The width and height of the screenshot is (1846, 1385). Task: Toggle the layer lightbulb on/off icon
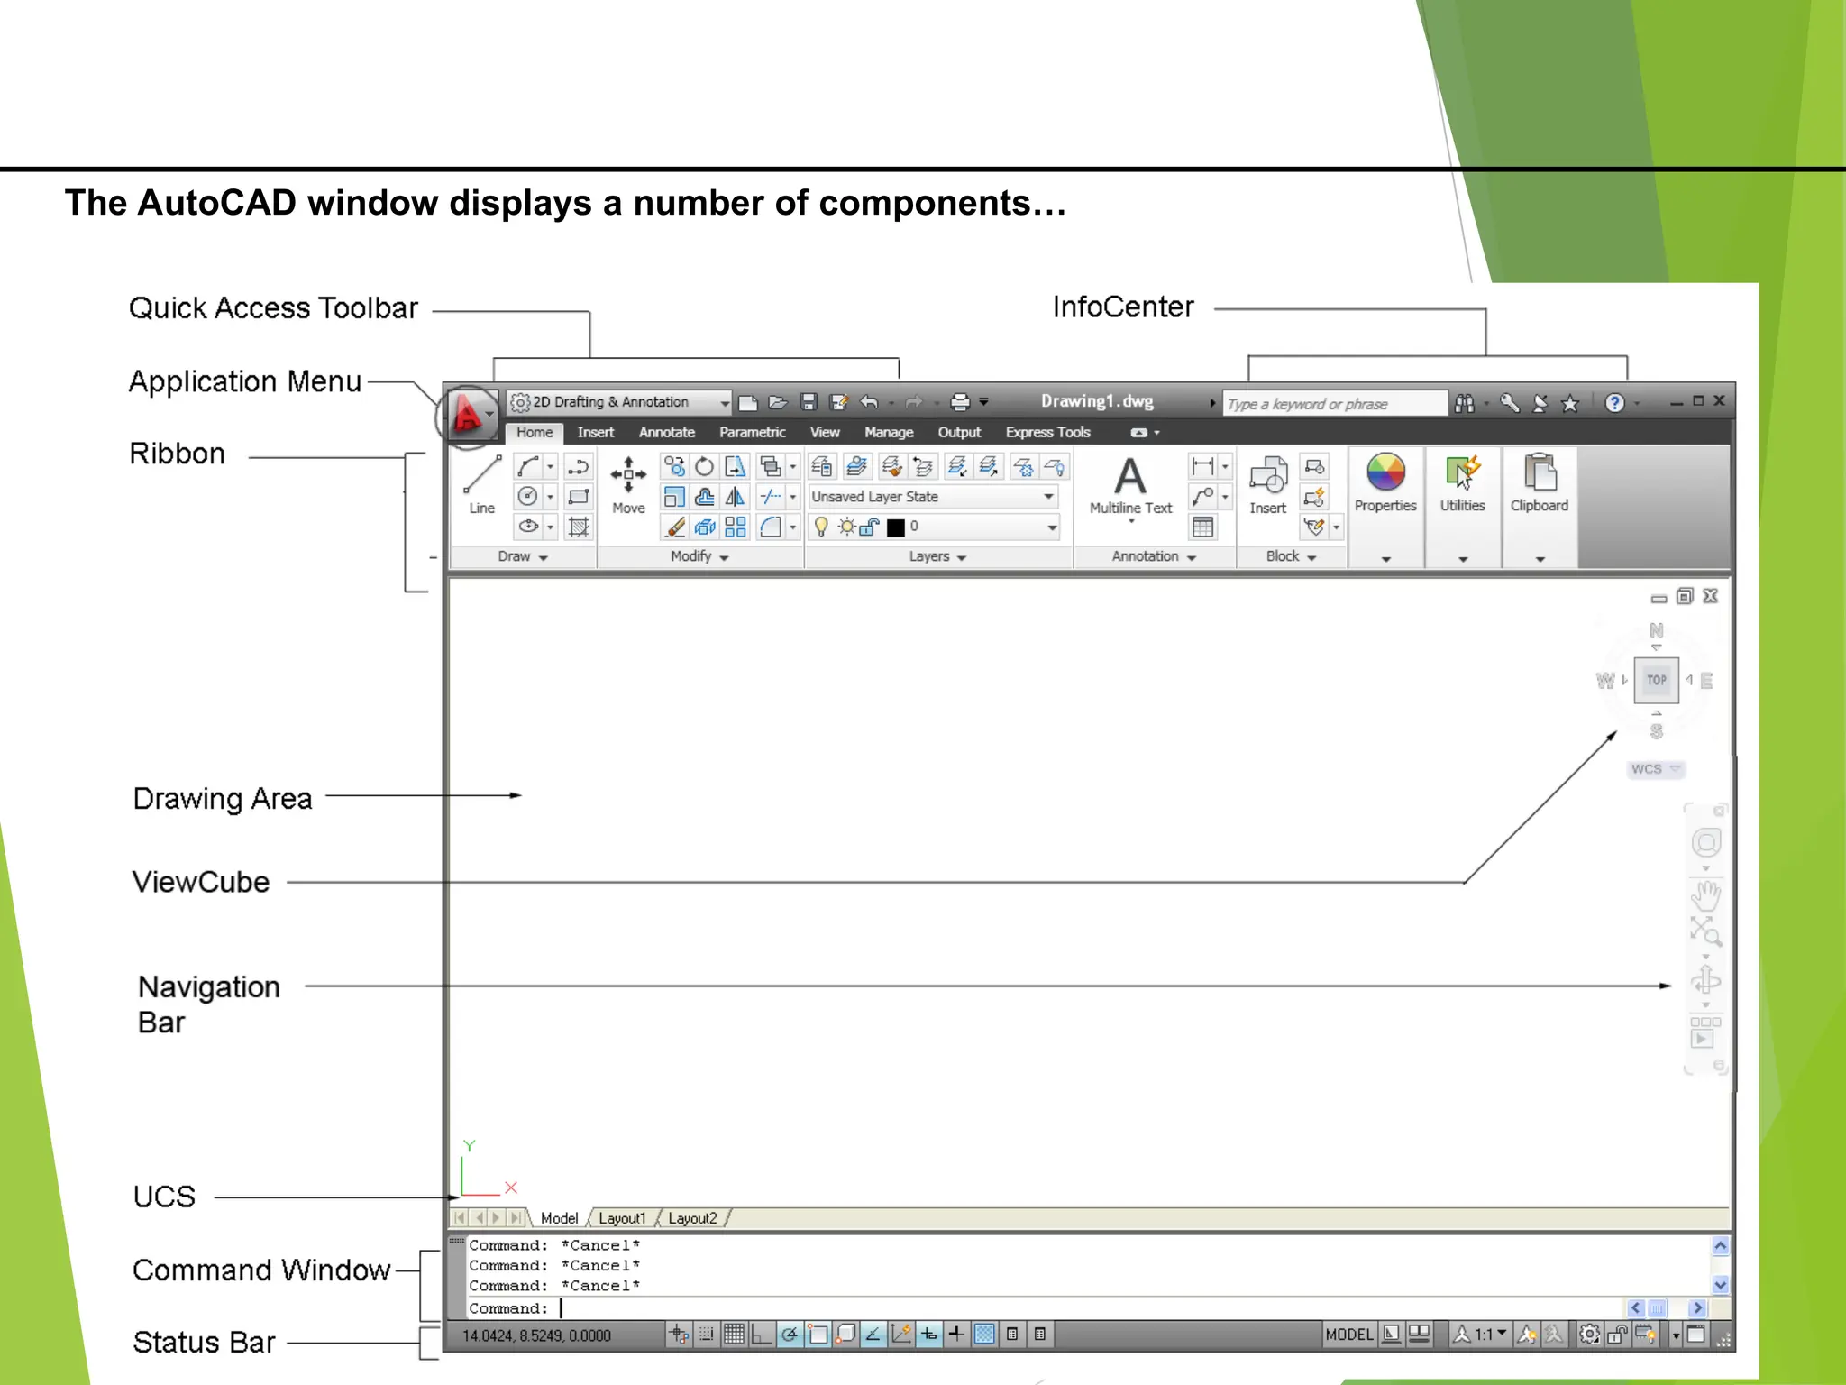(821, 527)
